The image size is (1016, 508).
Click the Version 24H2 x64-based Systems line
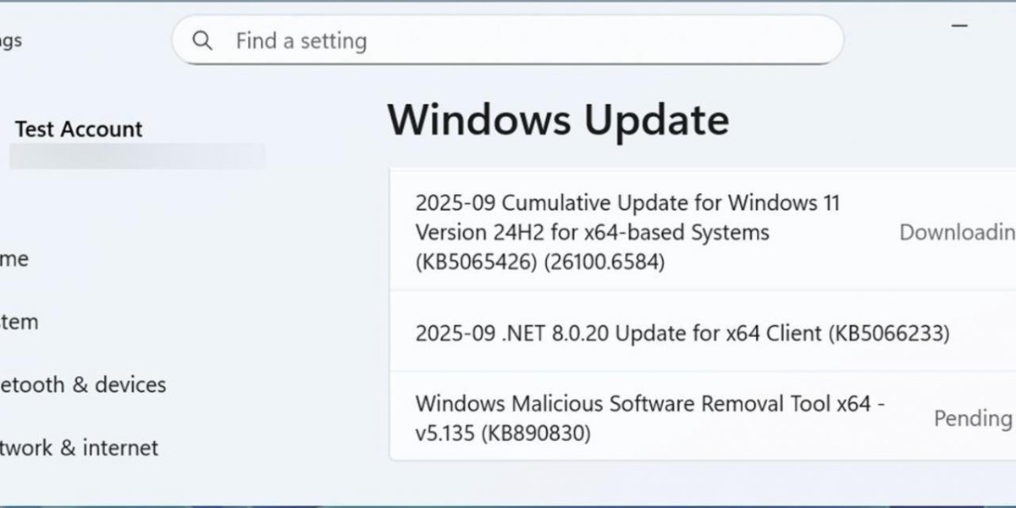click(x=592, y=233)
